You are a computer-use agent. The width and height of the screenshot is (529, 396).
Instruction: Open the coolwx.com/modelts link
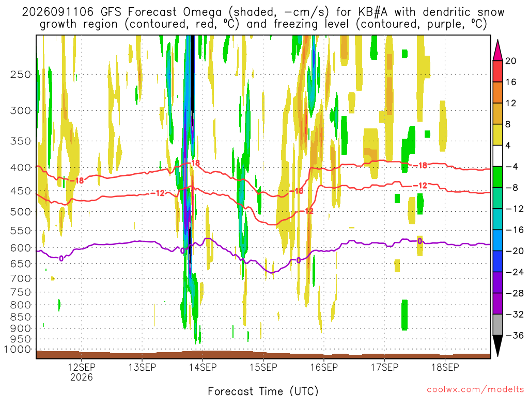point(475,389)
